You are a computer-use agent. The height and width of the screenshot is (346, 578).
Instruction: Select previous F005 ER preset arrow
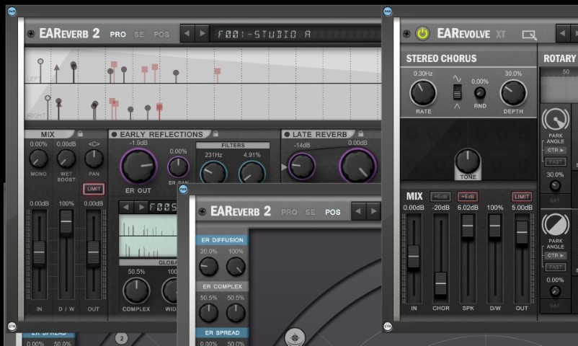pos(126,207)
